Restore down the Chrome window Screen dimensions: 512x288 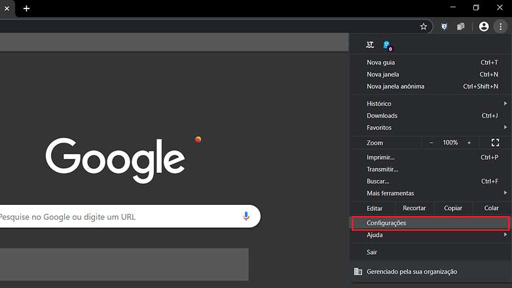point(476,7)
